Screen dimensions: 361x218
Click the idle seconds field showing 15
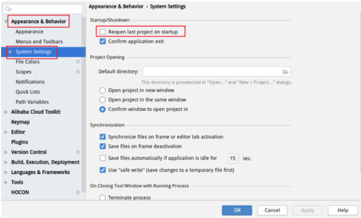[233, 159]
